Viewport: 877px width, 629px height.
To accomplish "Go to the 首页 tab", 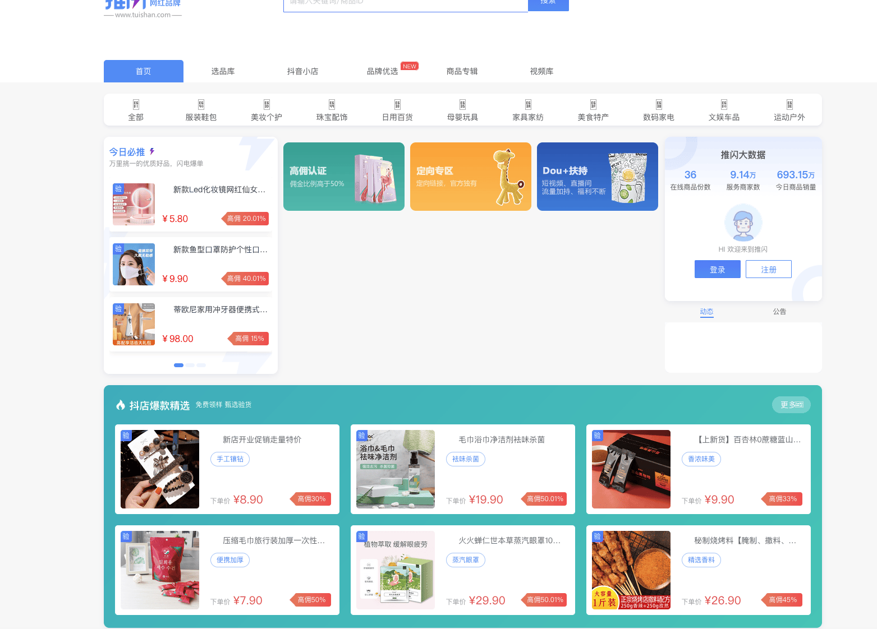I will tap(144, 71).
